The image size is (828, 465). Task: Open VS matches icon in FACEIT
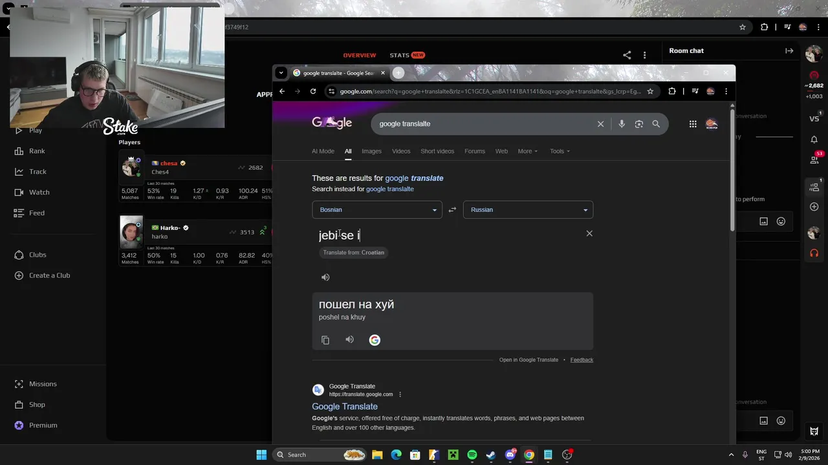pos(814,119)
